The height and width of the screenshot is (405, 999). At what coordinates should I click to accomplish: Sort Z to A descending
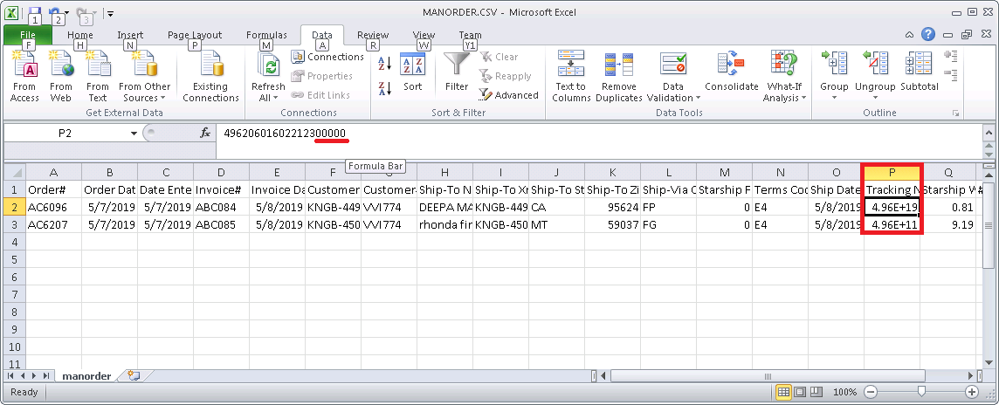click(385, 88)
